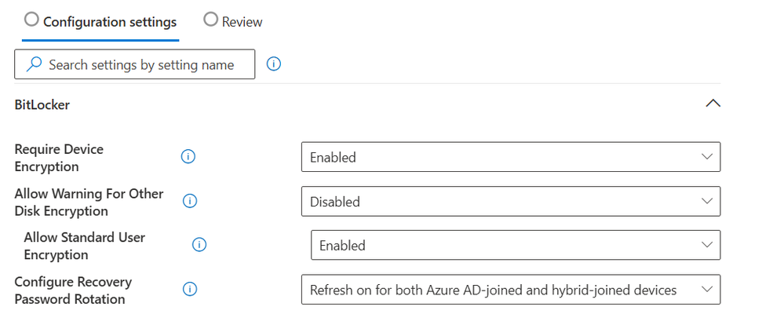
Task: Click chevron arrow in Recovery Password Rotation box
Action: 707,290
